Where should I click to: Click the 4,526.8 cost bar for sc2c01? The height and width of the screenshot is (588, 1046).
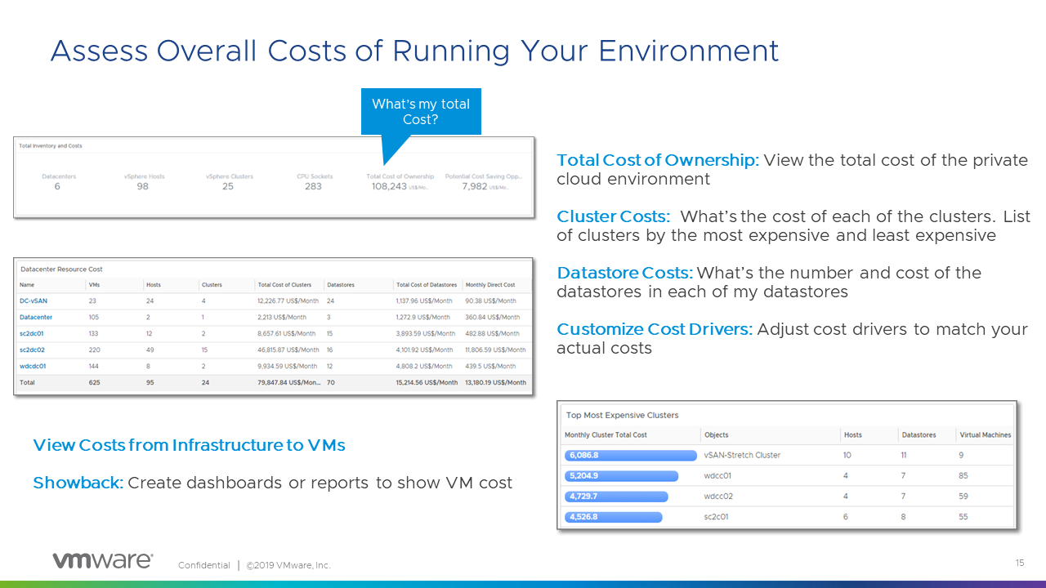613,517
